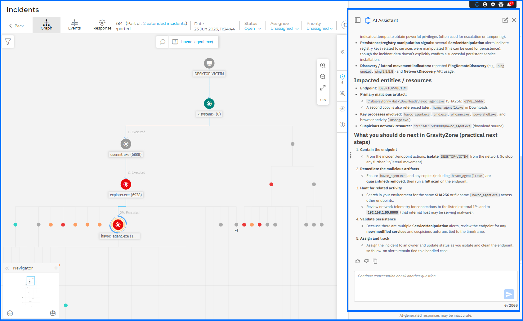Toggle the AI Assistant sidebar layout icon
The image size is (523, 321).
[x=358, y=20]
